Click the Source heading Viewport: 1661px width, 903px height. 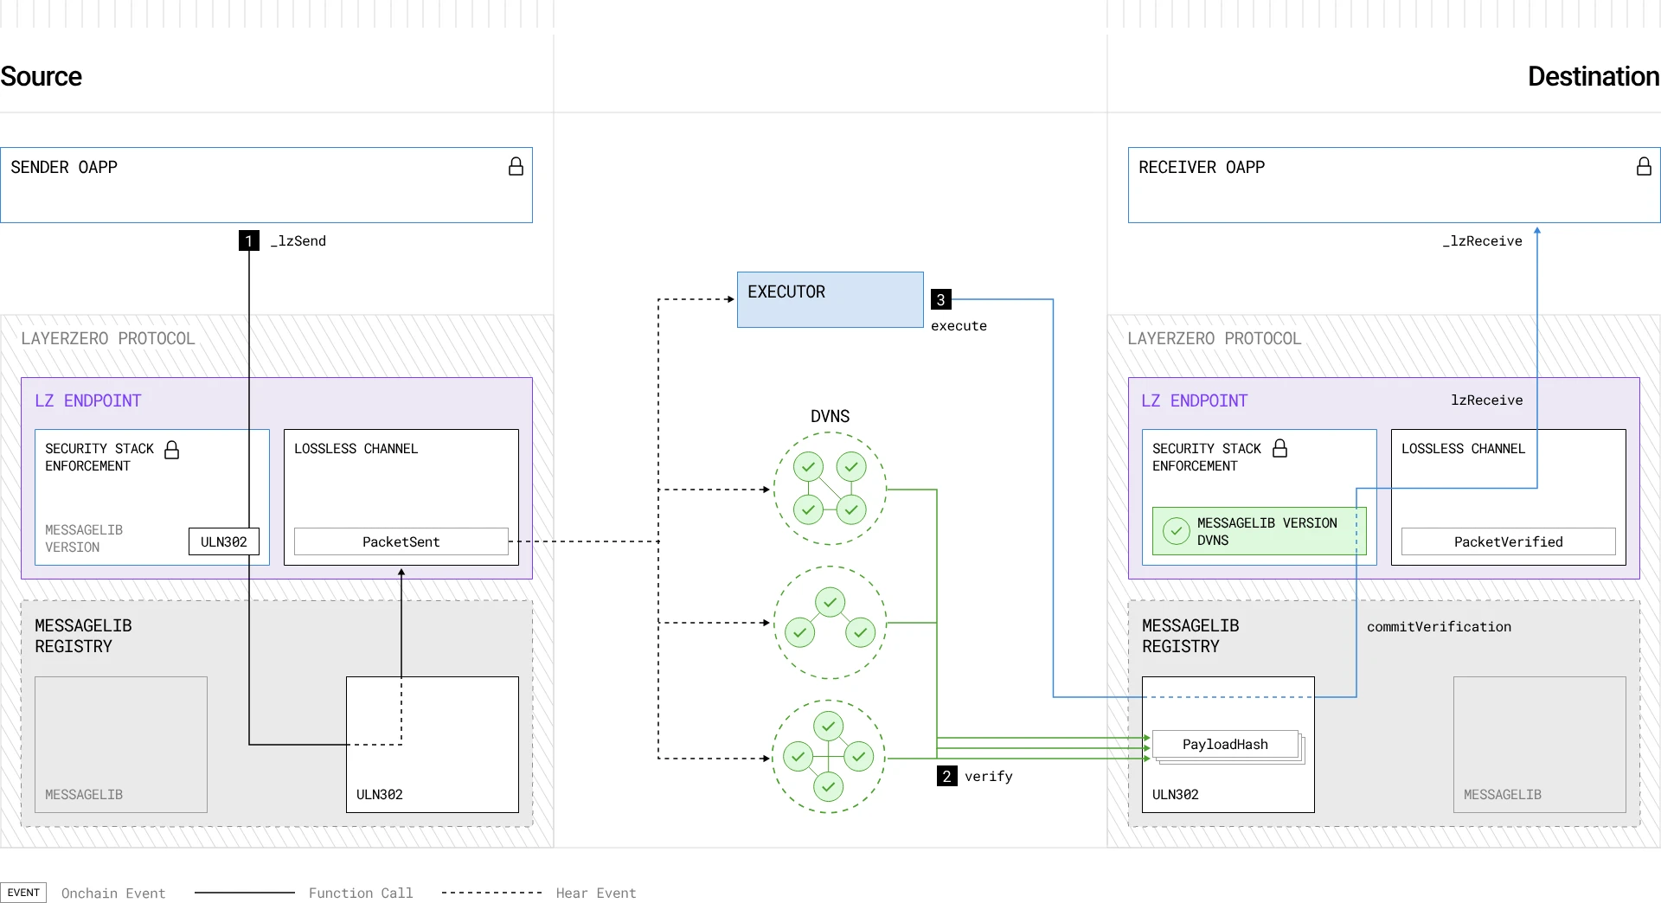[42, 76]
